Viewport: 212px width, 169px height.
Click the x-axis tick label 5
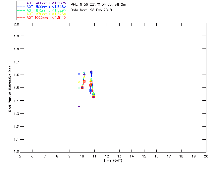[x=20, y=156]
